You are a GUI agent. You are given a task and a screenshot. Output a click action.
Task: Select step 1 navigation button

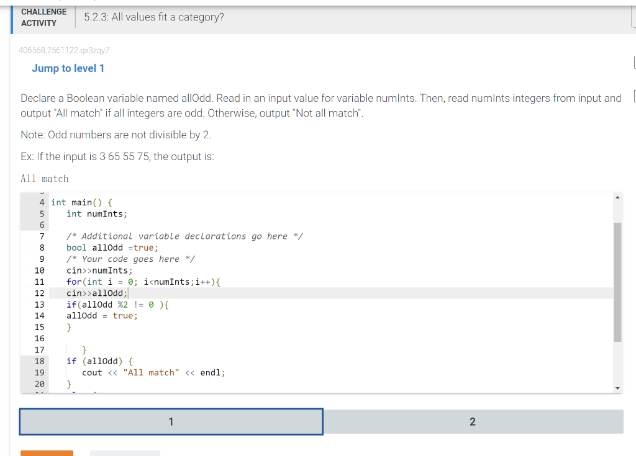(x=171, y=421)
